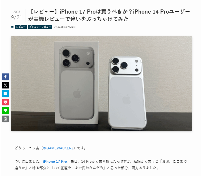The image size is (201, 176).
Task: Share article via LINE
Action: [x=5, y=110]
